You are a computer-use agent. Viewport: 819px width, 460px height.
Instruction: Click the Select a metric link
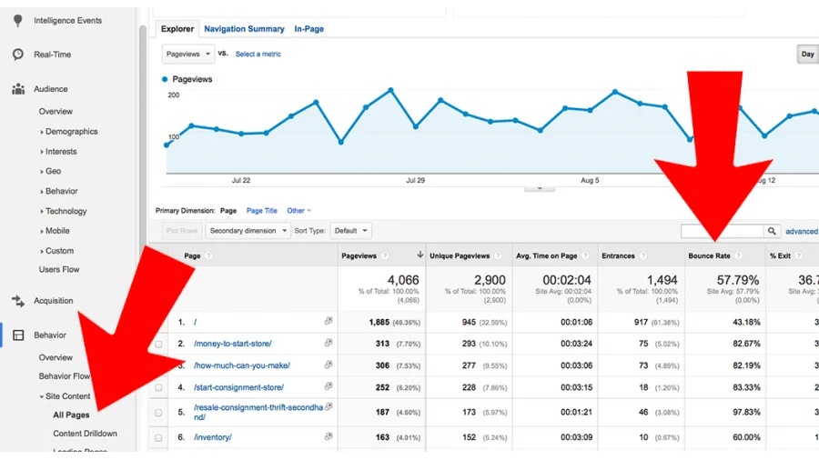coord(258,54)
